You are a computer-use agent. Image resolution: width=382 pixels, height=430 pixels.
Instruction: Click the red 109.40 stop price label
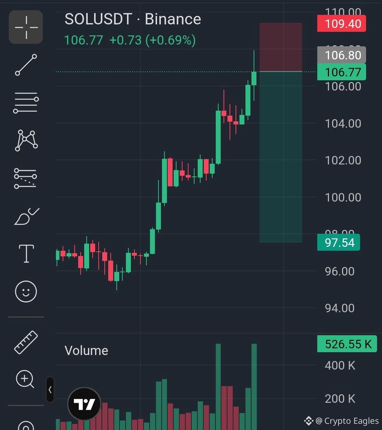point(342,24)
